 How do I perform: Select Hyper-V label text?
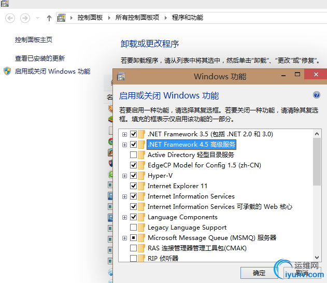coord(160,176)
